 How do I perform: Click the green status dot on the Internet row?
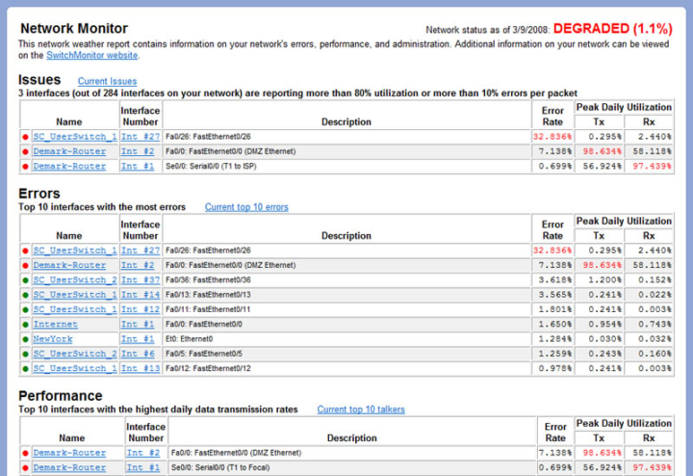coord(25,325)
